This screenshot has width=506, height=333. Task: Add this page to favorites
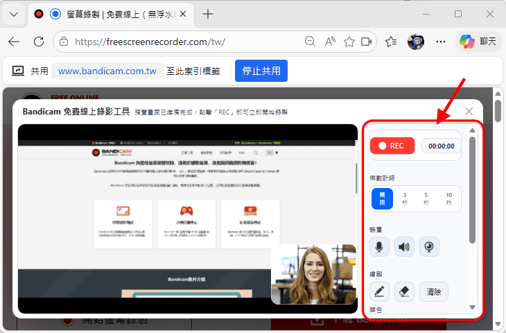point(349,42)
